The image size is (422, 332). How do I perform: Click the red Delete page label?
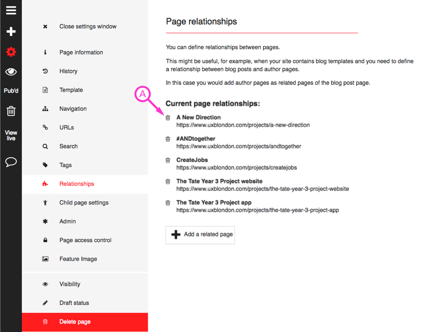(x=75, y=322)
